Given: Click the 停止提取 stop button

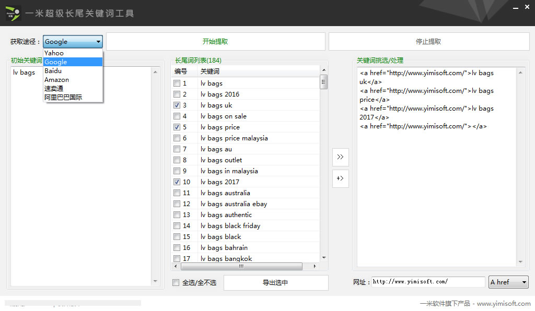Looking at the screenshot, I should (x=428, y=42).
